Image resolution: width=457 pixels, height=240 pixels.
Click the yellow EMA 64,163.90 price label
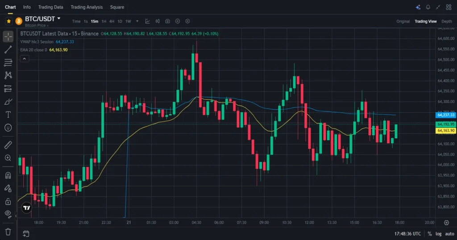coord(446,131)
